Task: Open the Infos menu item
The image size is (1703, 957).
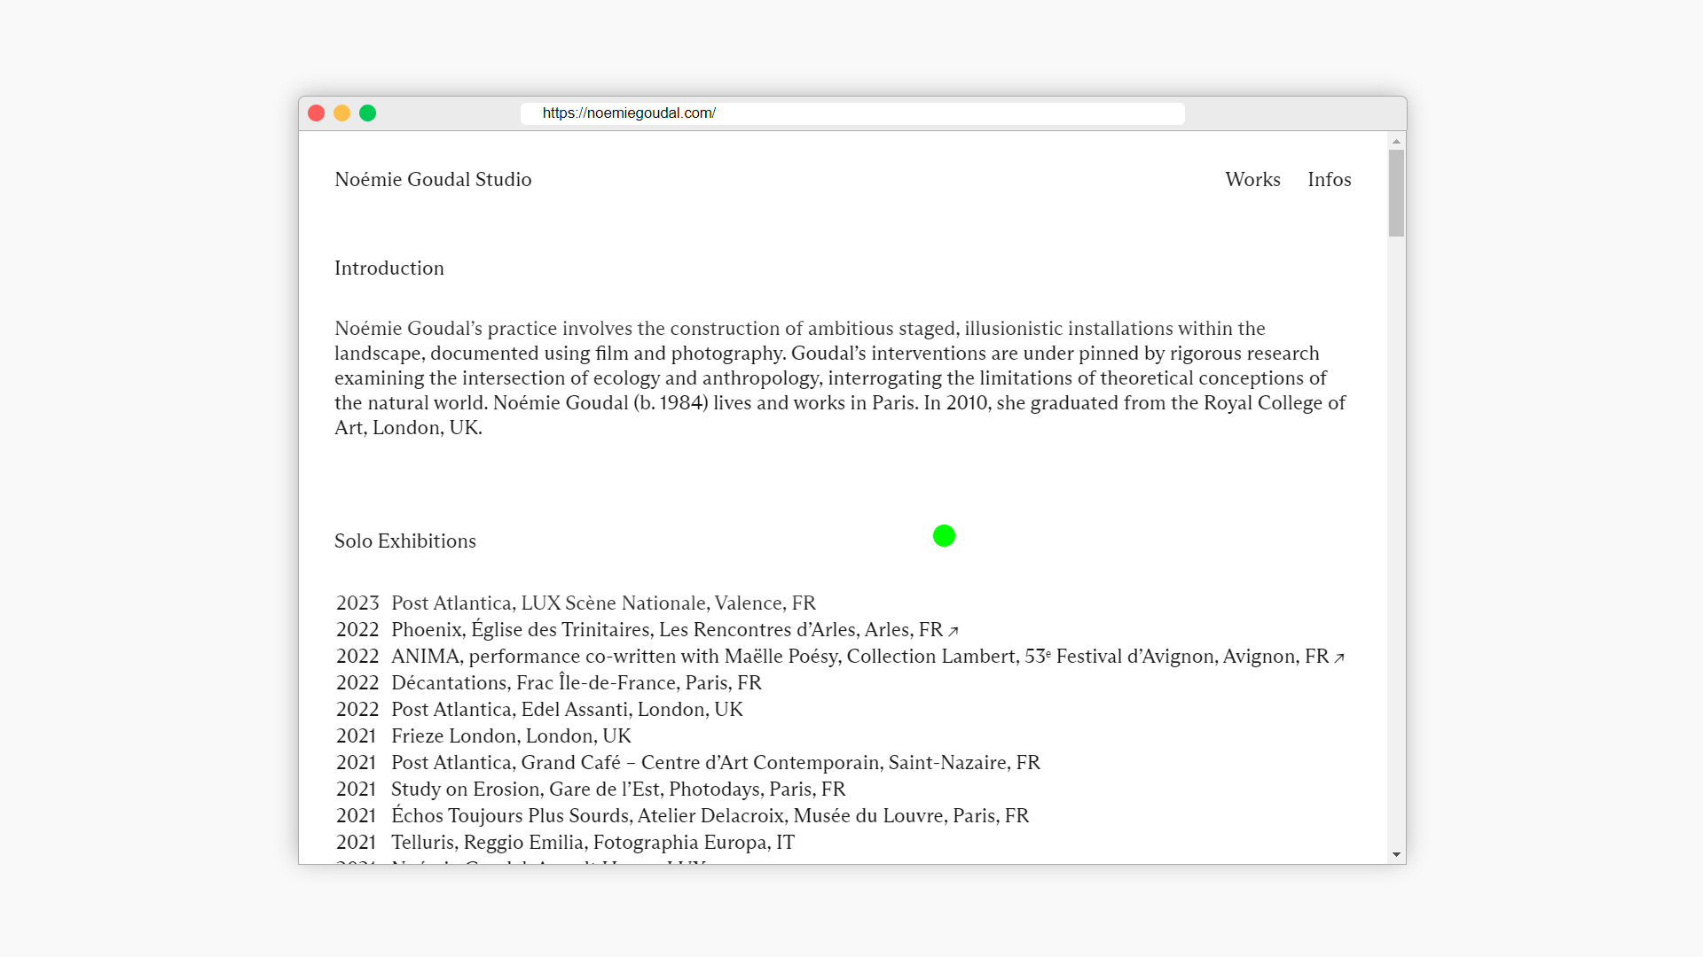Action: pyautogui.click(x=1329, y=179)
